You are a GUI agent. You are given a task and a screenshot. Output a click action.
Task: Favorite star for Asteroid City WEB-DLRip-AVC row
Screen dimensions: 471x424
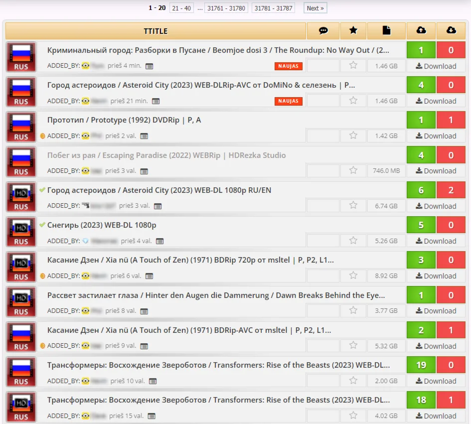[x=353, y=100]
